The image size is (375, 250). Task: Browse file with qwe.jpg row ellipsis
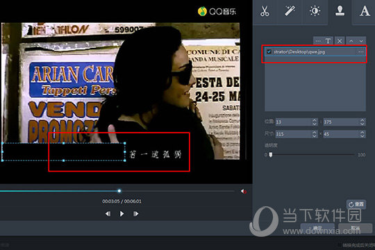(x=360, y=51)
